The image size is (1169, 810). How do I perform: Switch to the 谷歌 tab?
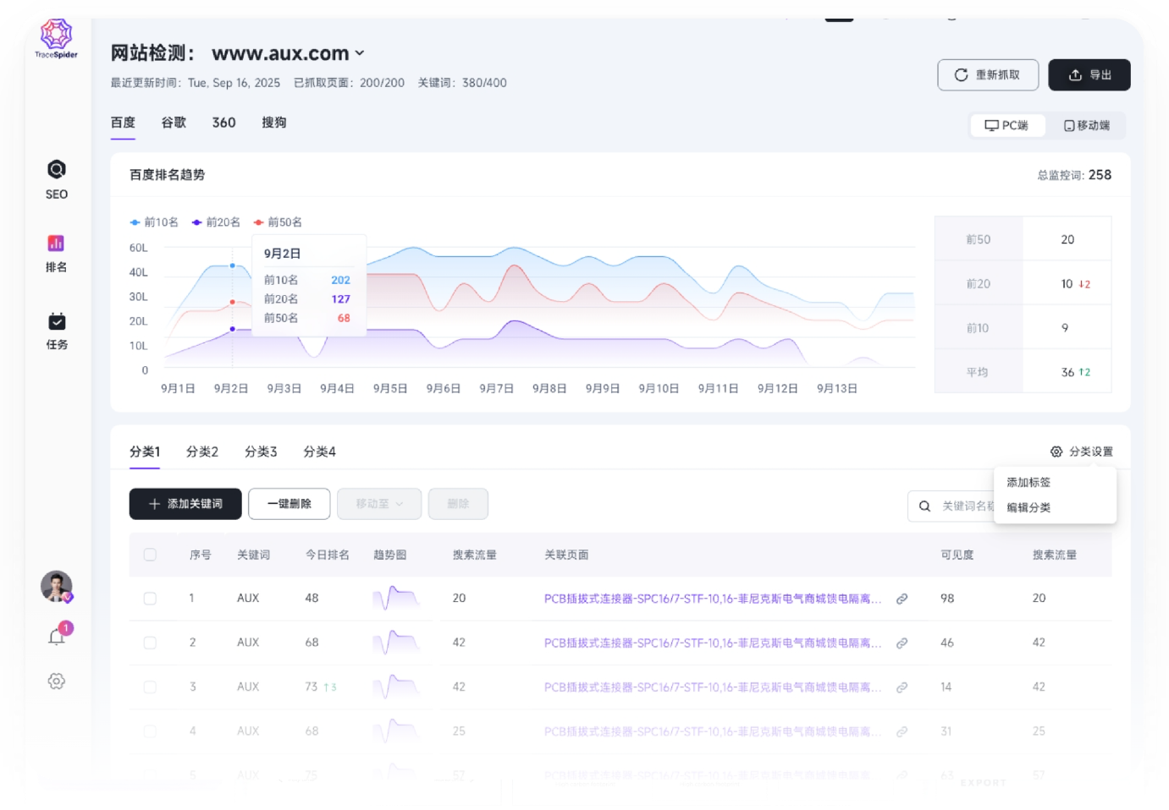tap(174, 123)
